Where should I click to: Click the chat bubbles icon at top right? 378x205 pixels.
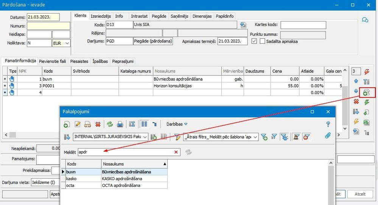coord(365,20)
